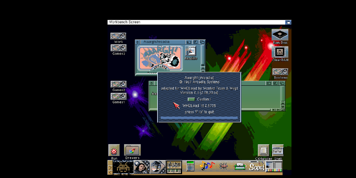Click the Run boing-ball icon
The width and height of the screenshot is (356, 178).
tap(114, 150)
